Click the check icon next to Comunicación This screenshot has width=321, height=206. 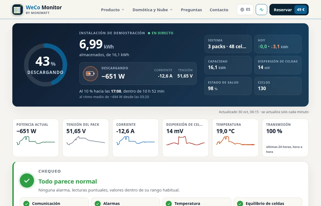[26, 204]
